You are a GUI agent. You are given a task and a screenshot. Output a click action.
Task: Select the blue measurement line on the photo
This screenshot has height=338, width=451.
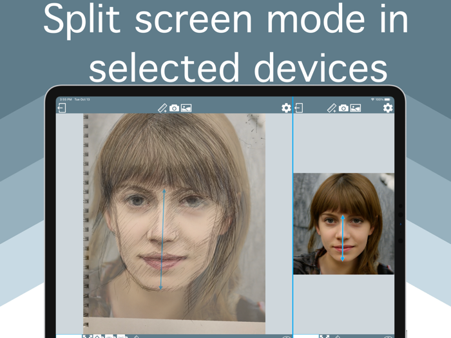click(x=343, y=238)
